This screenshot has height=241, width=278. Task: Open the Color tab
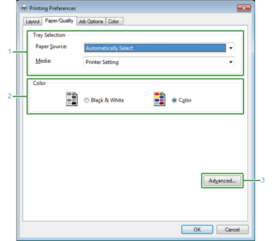tap(113, 21)
